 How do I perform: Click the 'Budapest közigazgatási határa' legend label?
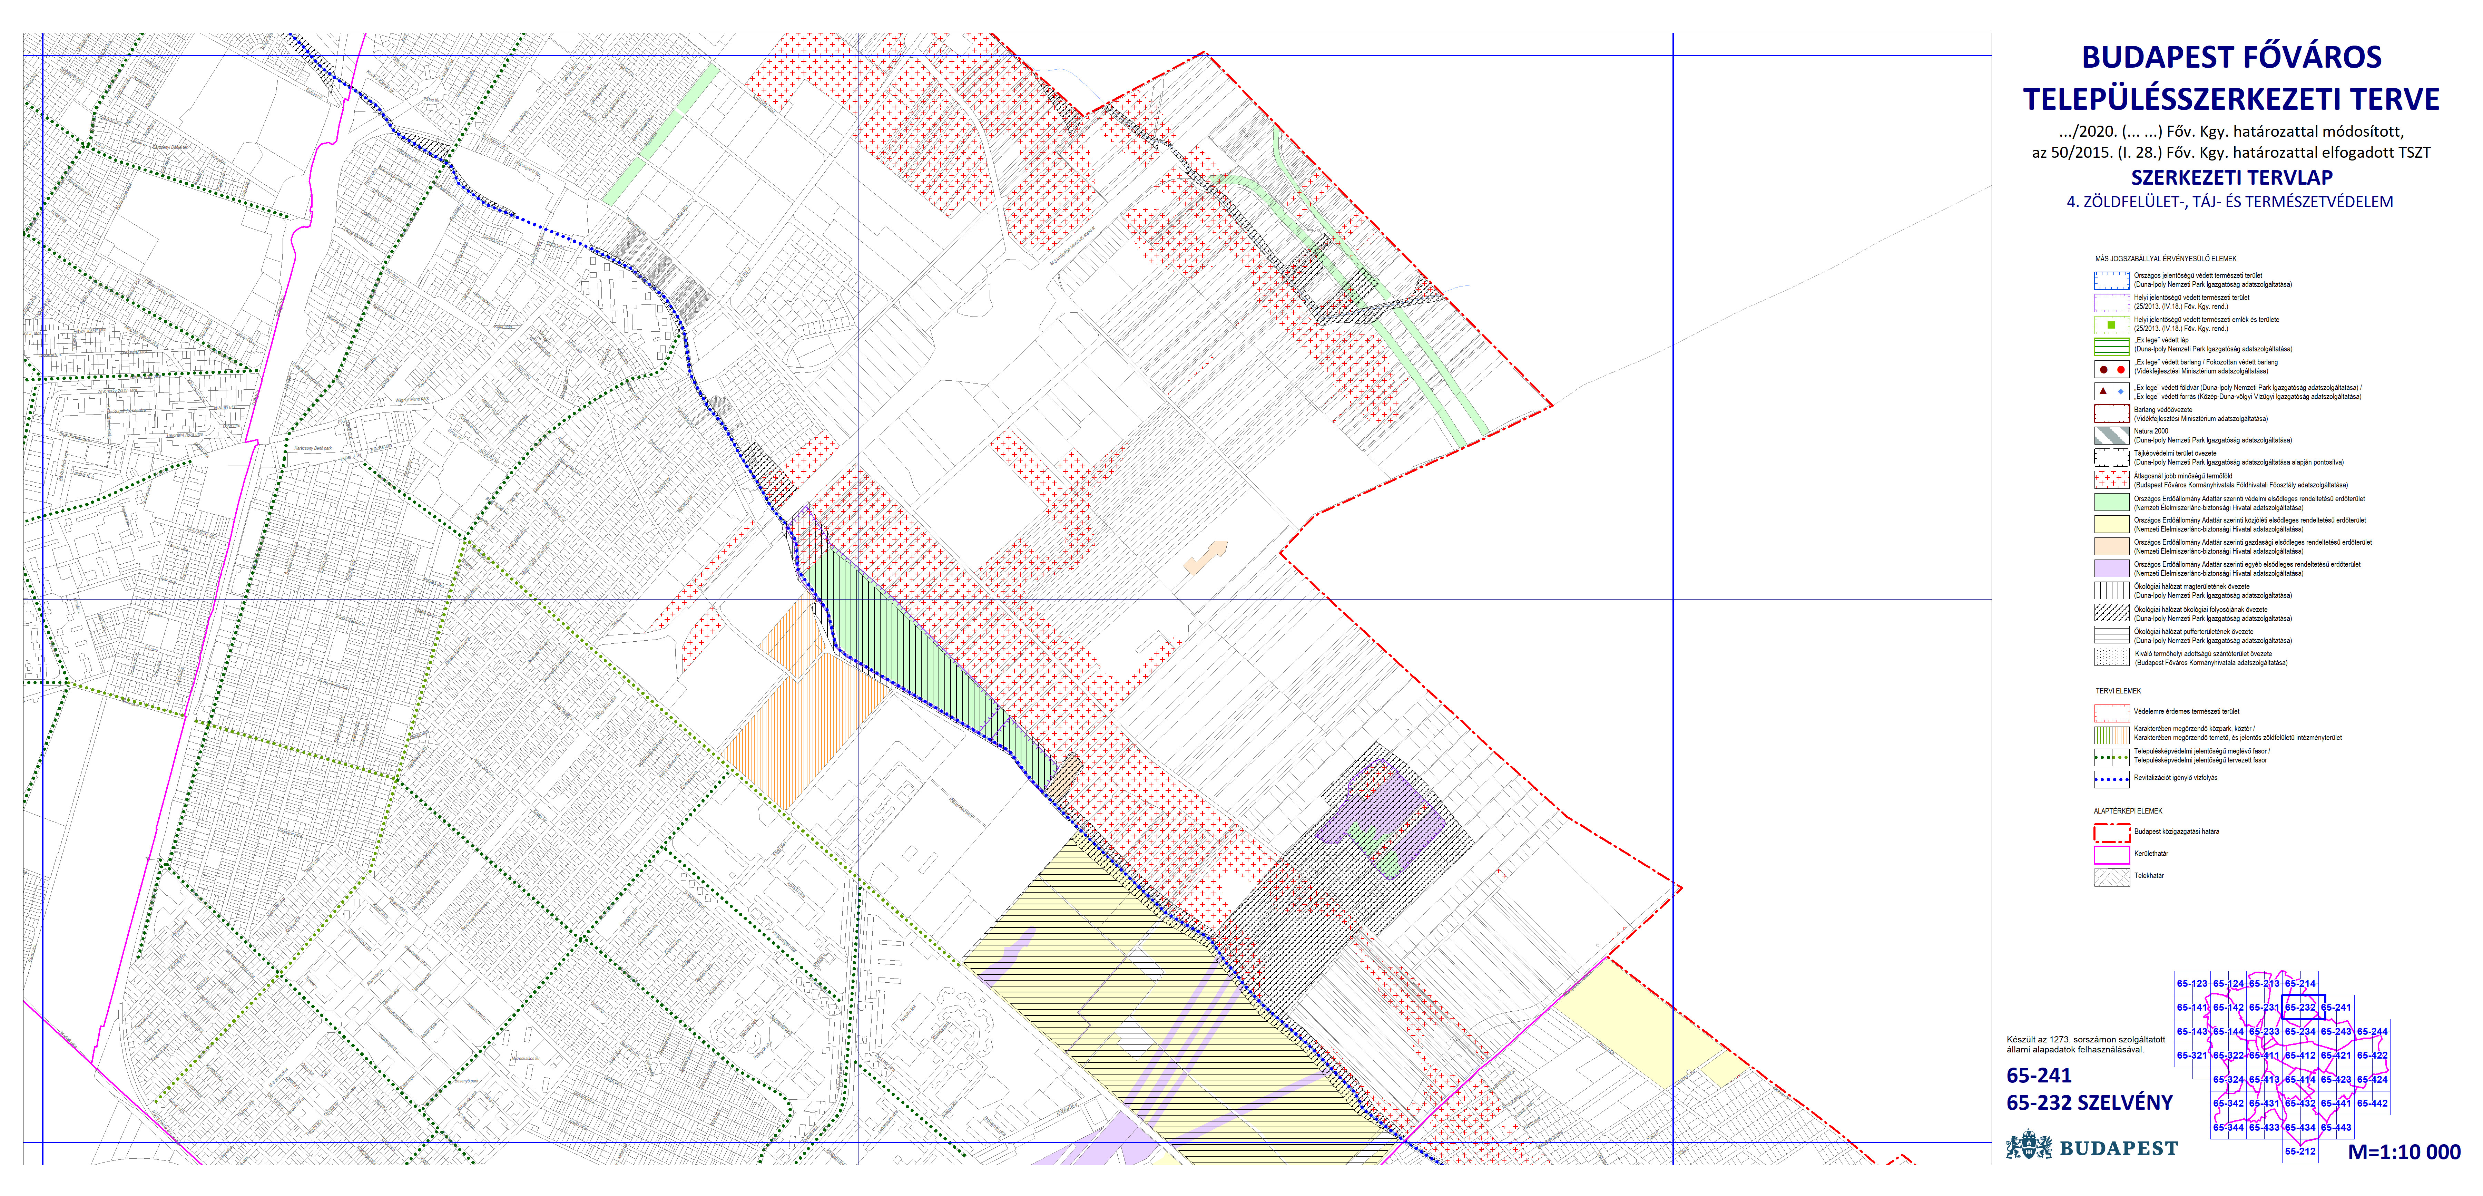click(2177, 832)
